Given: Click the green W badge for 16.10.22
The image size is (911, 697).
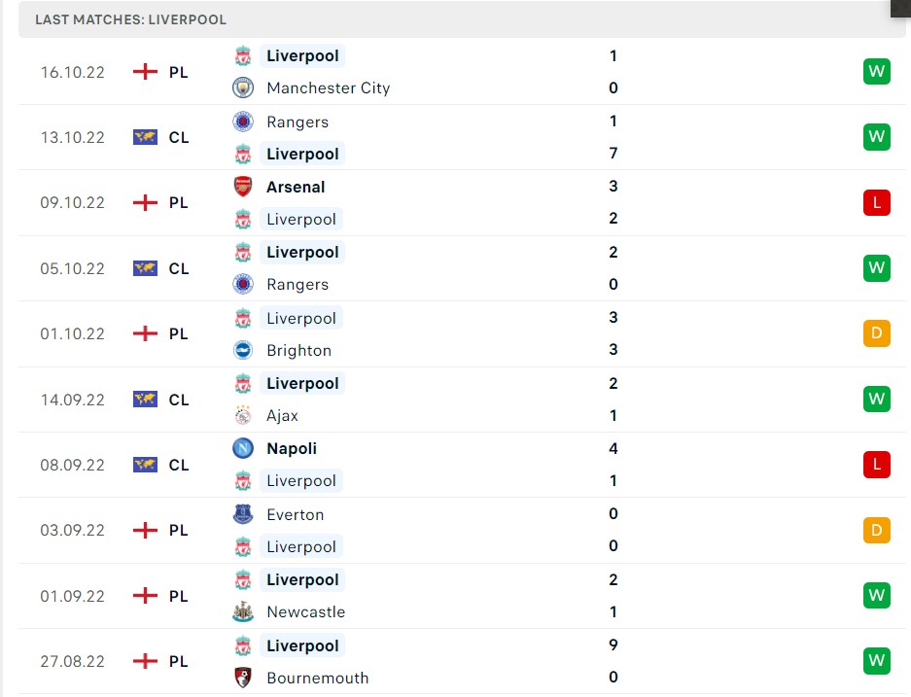Looking at the screenshot, I should pos(876,71).
